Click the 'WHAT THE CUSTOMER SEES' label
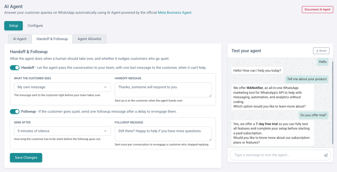Image resolution: width=337 pixels, height=172 pixels. (33, 78)
